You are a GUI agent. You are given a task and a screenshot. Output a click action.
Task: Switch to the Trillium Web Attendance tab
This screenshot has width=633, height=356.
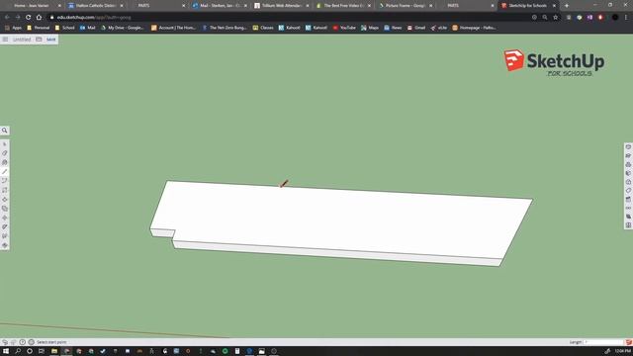(282, 6)
